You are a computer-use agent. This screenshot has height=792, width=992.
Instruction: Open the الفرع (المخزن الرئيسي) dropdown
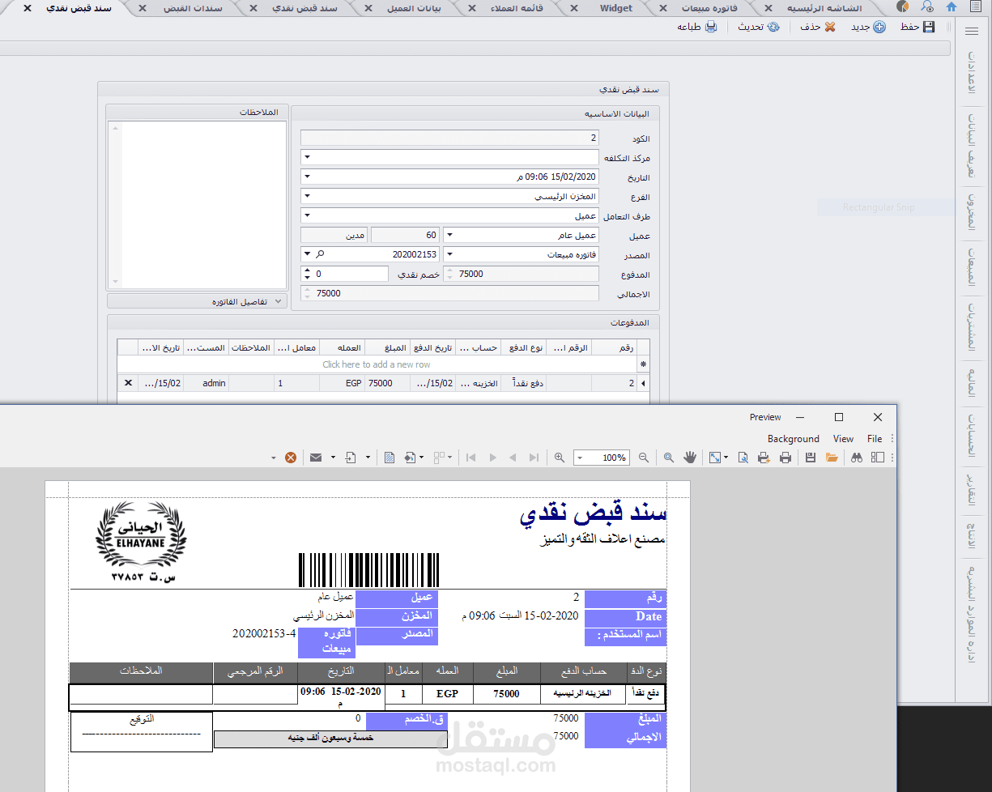(307, 196)
